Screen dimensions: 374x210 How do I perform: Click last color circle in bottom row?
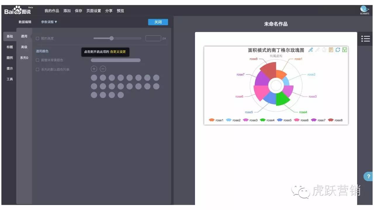coord(121,95)
